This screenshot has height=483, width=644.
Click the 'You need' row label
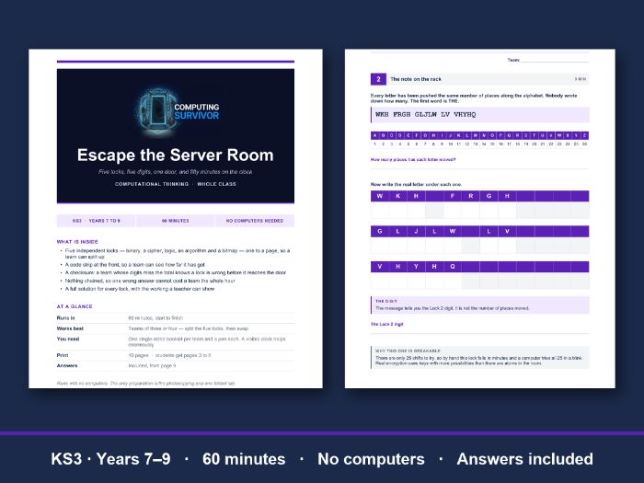click(x=68, y=339)
